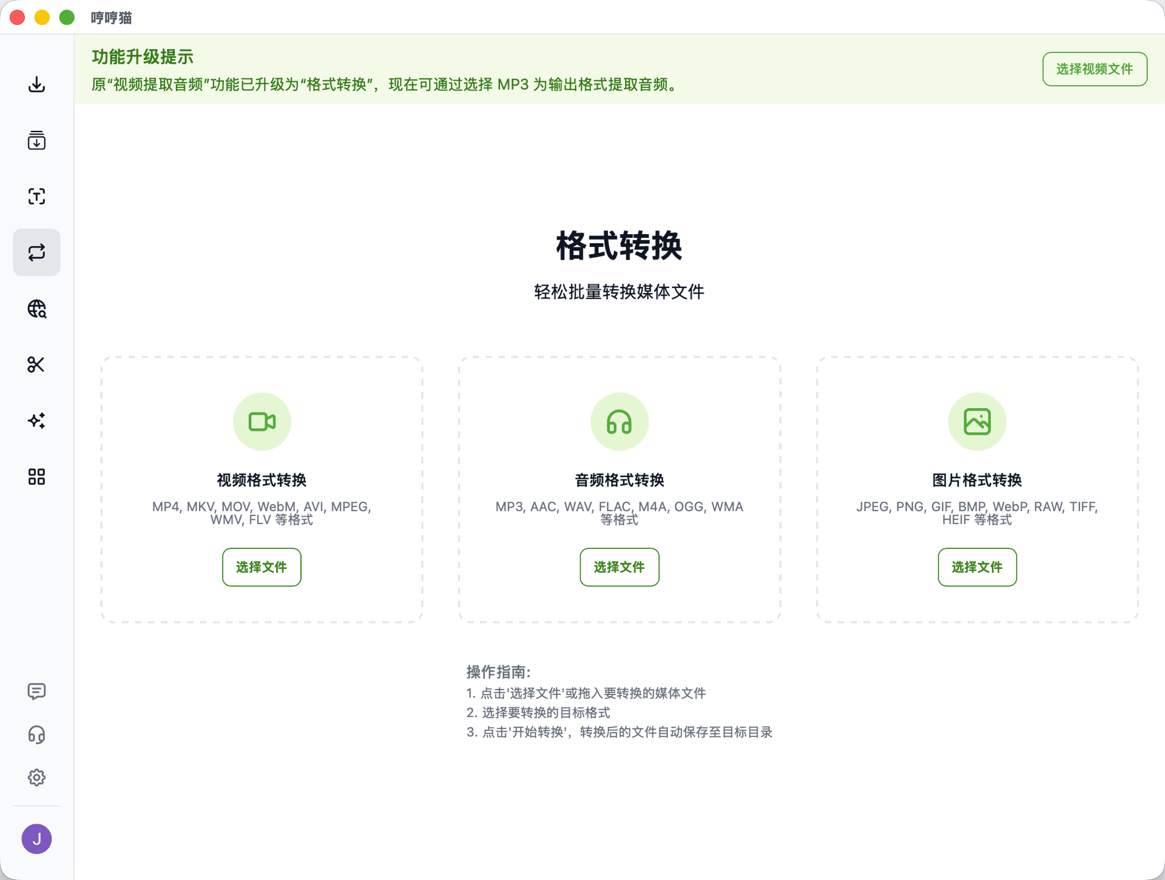1165x880 pixels.
Task: Open the batch download panel
Action: (36, 141)
